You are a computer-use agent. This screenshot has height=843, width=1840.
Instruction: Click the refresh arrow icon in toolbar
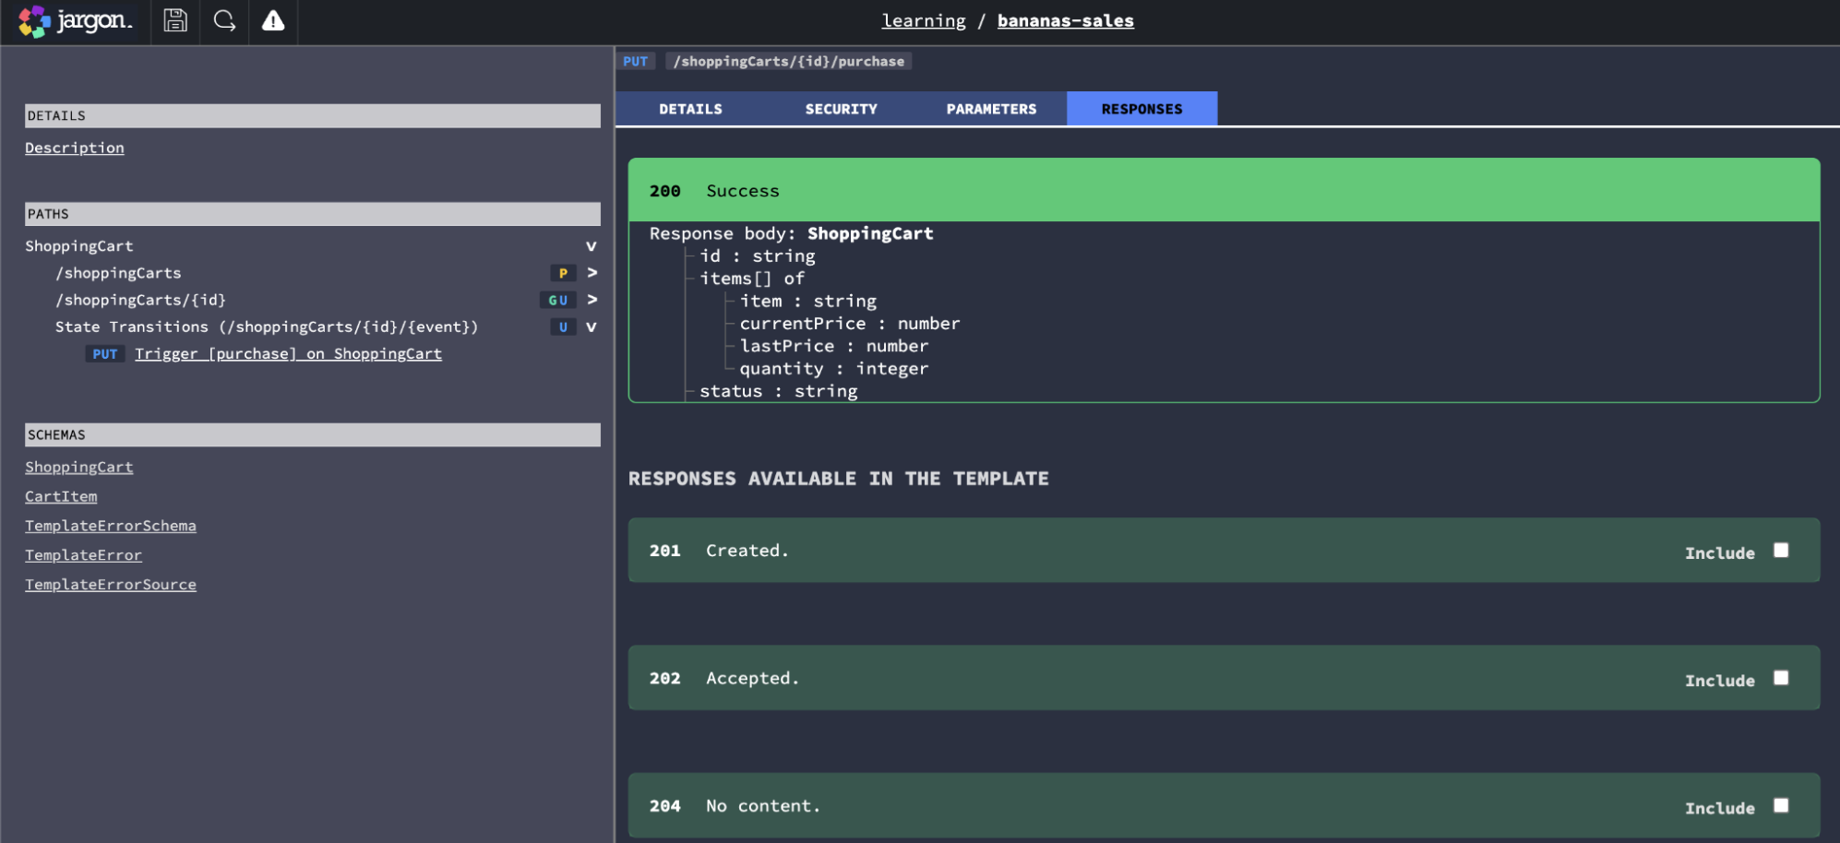point(224,20)
